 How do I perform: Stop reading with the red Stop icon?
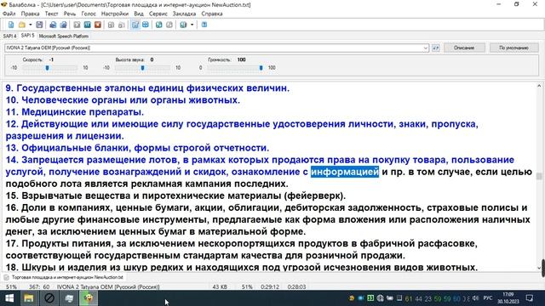[98, 25]
